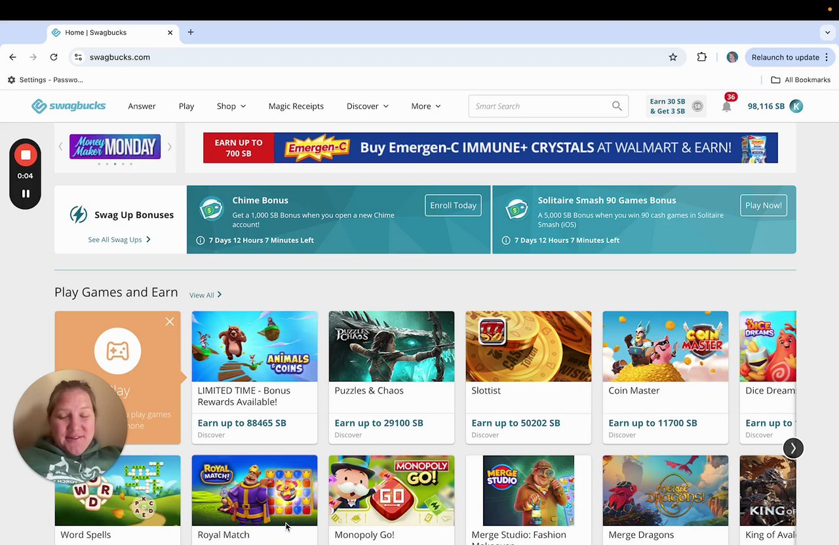Open the Money Maker Monday banner
This screenshot has height=545, width=839.
(115, 147)
